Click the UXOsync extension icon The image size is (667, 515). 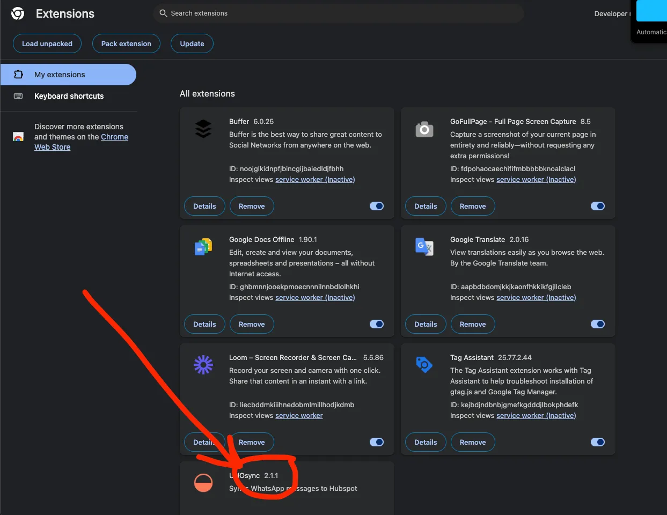(x=203, y=482)
